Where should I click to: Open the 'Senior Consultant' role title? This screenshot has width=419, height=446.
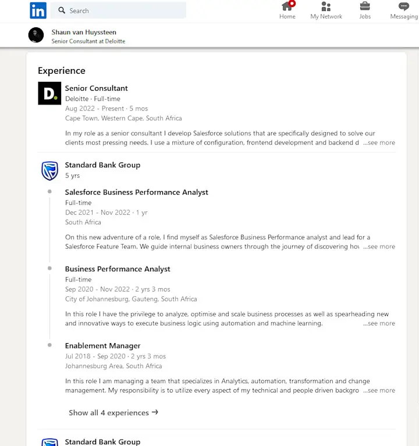click(x=97, y=88)
